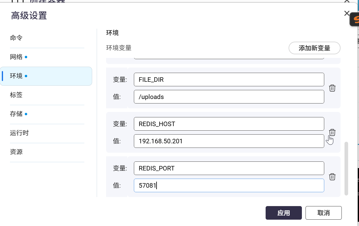The image size is (359, 226).
Task: Delete the REDIS_HOST environment variable
Action: (x=332, y=132)
